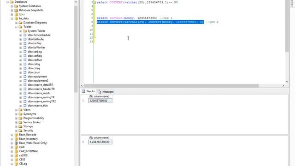Select dbo.equipment2 table icon
This screenshot has width=295, height=166.
click(25, 81)
